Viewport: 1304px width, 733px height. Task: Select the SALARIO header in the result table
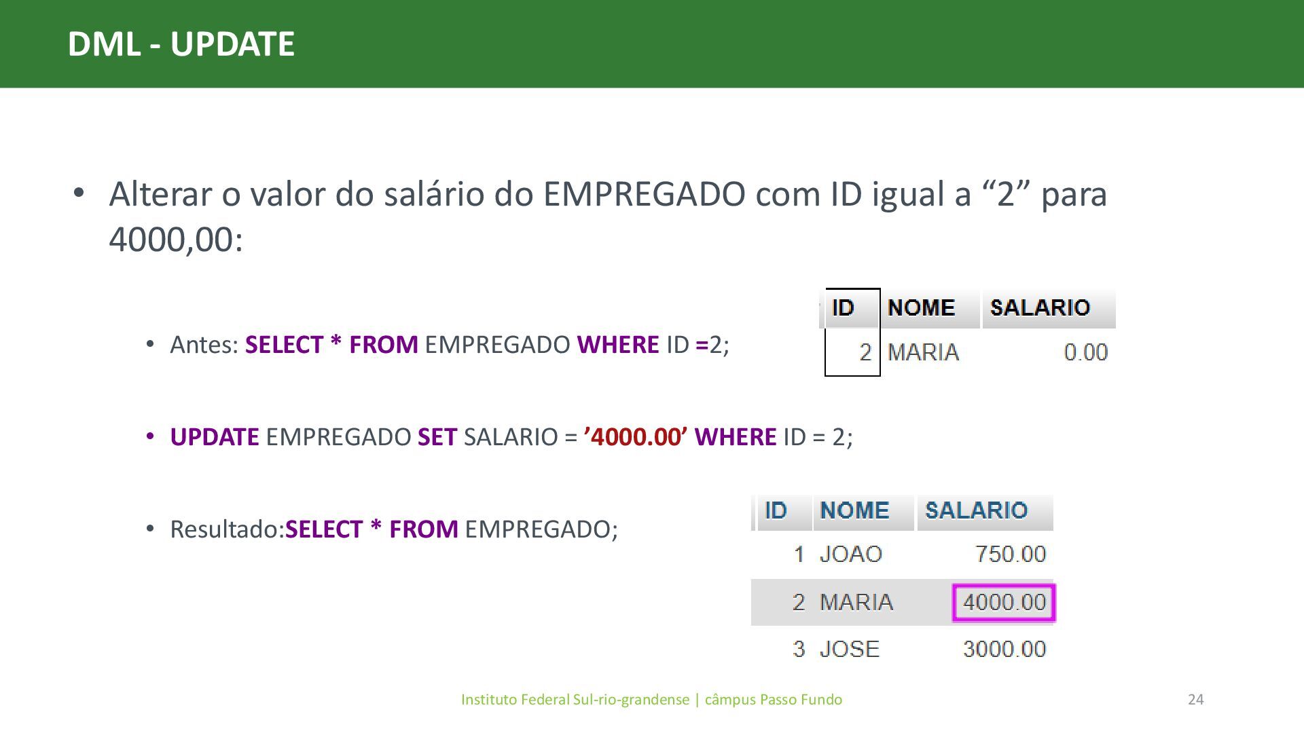coord(985,511)
